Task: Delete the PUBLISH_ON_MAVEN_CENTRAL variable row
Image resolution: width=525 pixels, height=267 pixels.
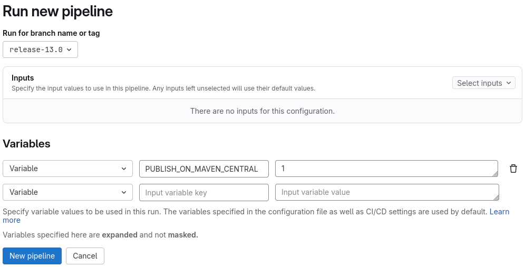Action: coord(513,169)
